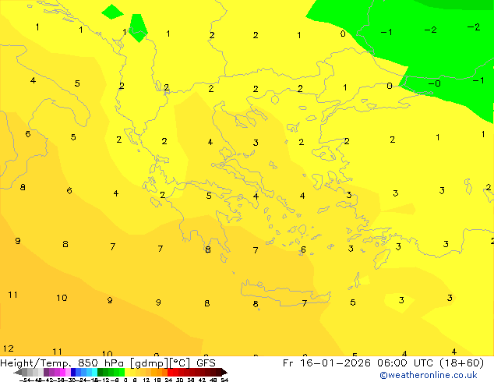
Task: Click the '12' temperature value on map
Action: [x=9, y=348]
